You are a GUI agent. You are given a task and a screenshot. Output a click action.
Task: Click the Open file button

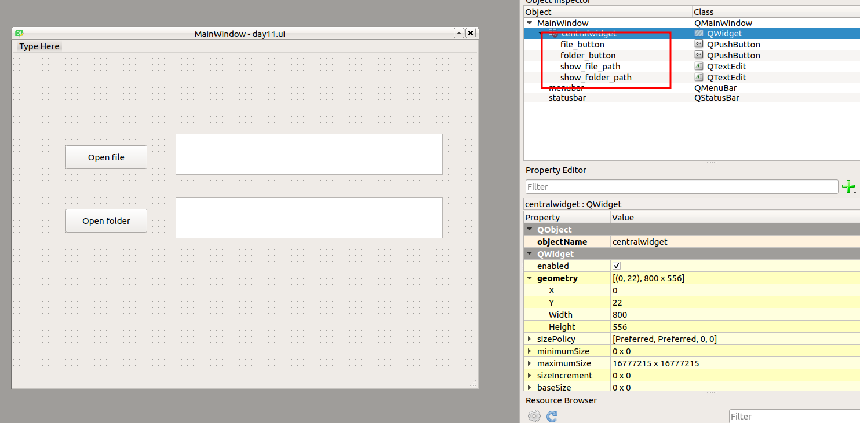coord(106,157)
